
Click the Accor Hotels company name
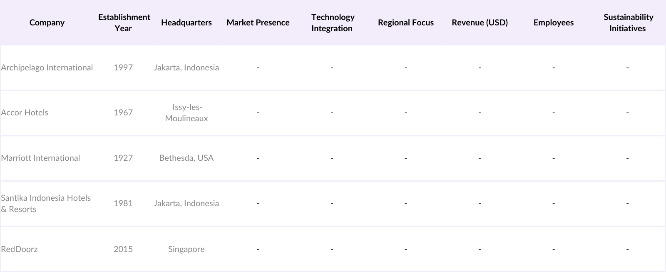click(x=25, y=112)
